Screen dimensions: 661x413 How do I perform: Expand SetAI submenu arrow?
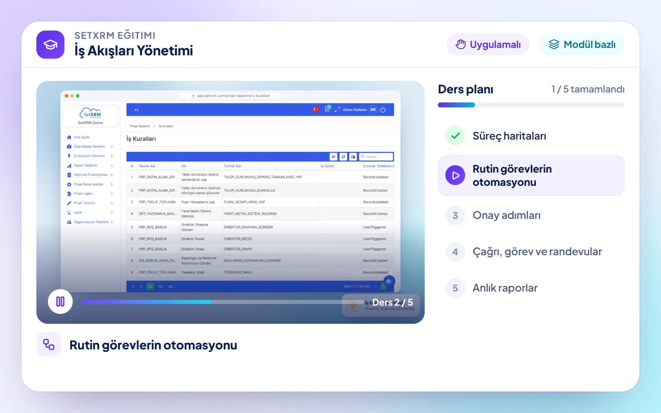coord(112,213)
